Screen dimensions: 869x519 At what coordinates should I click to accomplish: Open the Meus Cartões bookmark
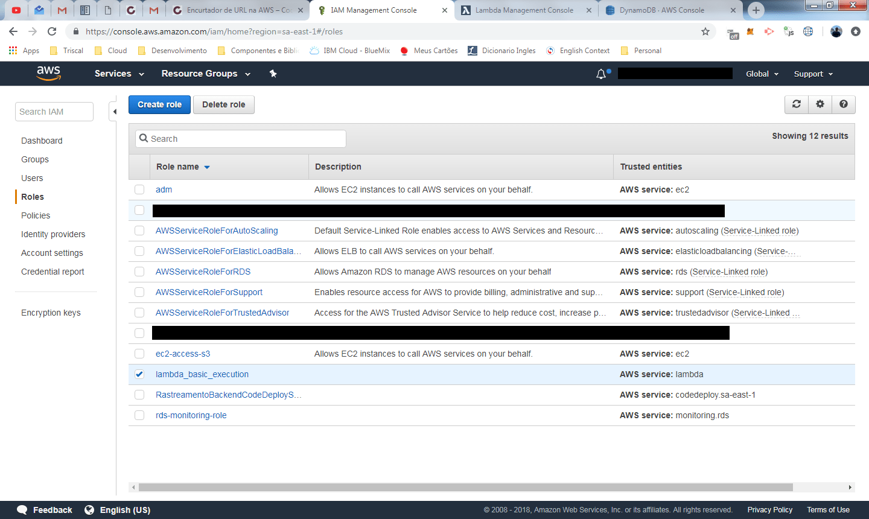428,51
